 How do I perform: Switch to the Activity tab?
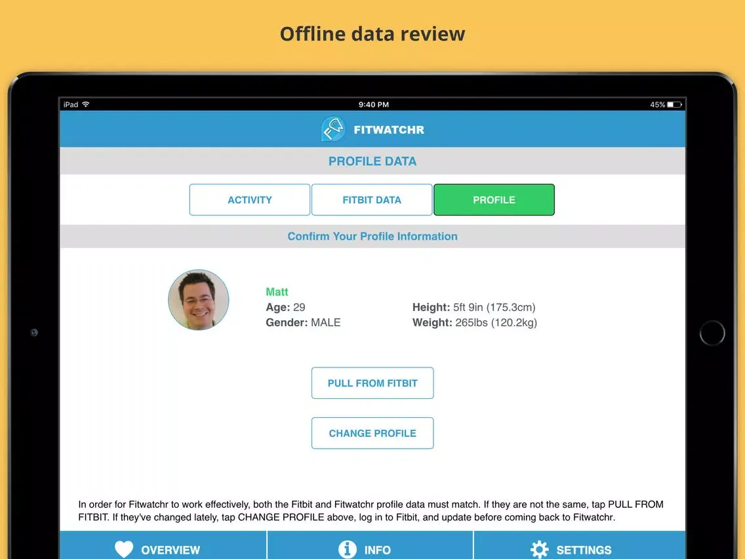[x=249, y=199]
